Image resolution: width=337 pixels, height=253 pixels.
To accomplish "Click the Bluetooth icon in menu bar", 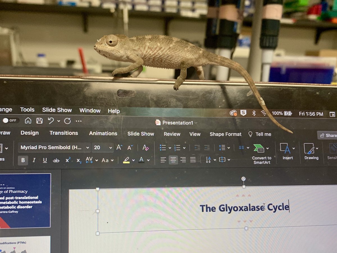I will [x=254, y=113].
